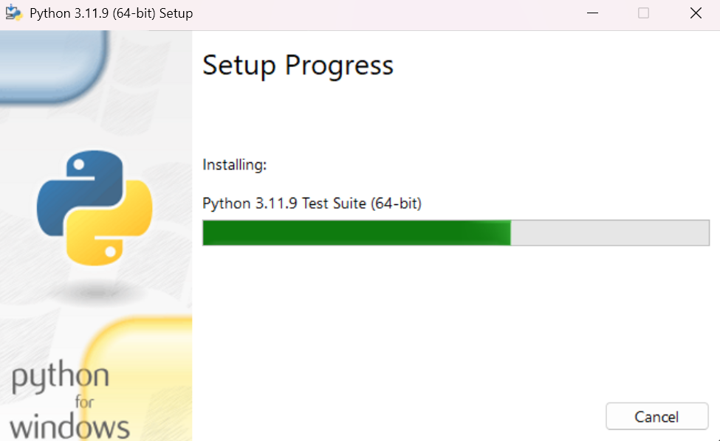Viewport: 720px width, 441px height.
Task: Click the "Python 3.11.9 Test Suite (64-bit)" text
Action: (x=312, y=204)
